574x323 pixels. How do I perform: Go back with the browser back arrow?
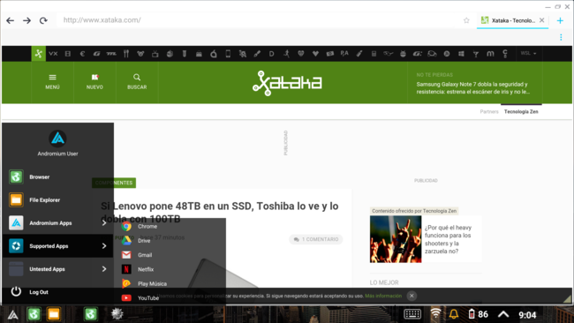[11, 20]
